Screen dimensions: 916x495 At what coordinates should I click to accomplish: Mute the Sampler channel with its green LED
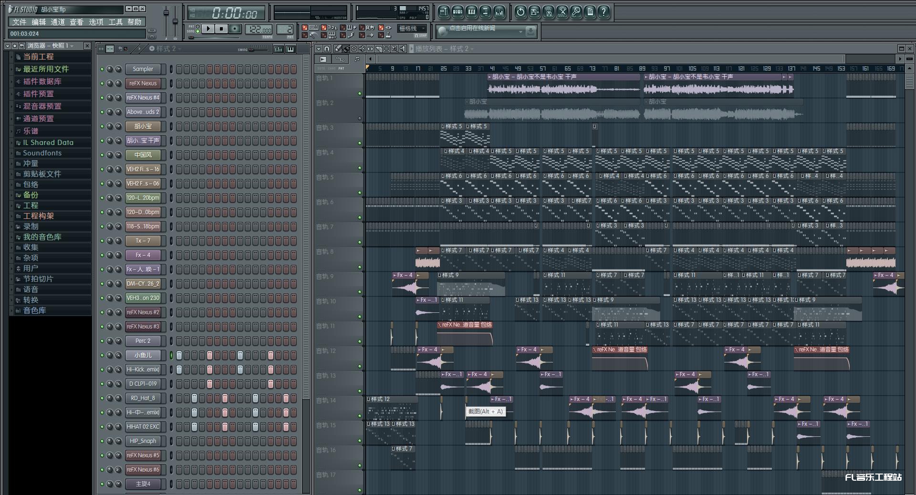(102, 69)
